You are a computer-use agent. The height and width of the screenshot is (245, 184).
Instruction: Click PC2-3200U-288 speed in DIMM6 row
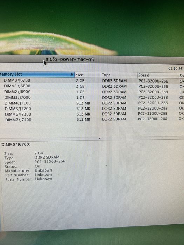pyautogui.click(x=152, y=114)
